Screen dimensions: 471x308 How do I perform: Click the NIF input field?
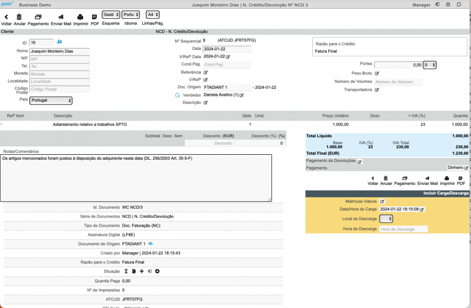click(59, 59)
